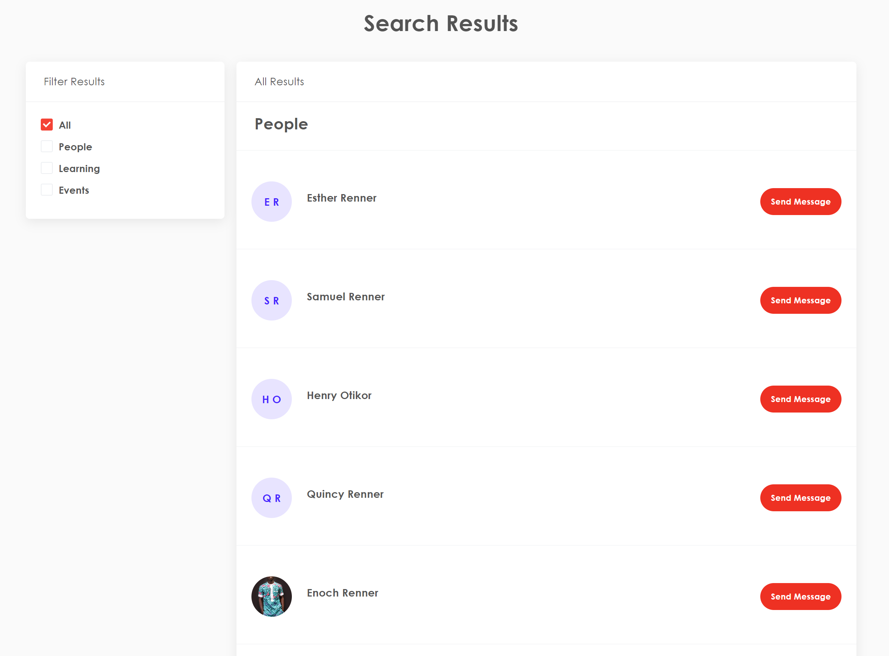The image size is (889, 656).
Task: Open Enoch Renner's profile photo
Action: (271, 597)
